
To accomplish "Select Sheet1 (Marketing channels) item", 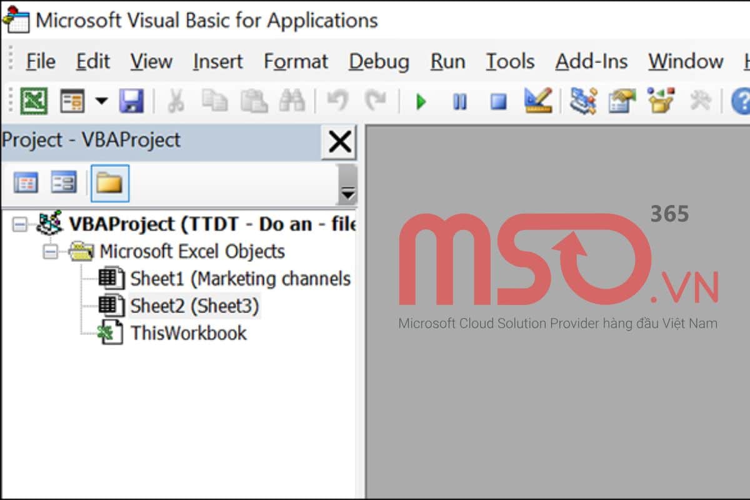I will point(240,278).
